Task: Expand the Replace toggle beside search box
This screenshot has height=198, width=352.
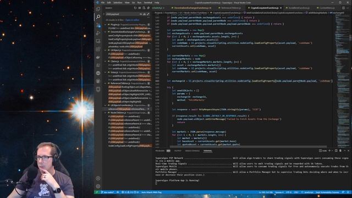Action: pyautogui.click(x=104, y=14)
